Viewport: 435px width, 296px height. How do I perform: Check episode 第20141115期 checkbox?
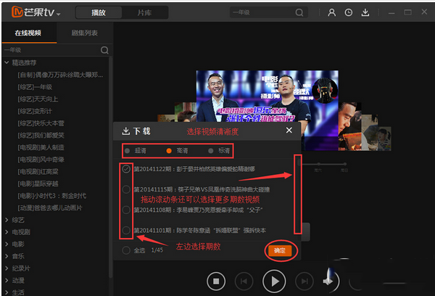pos(126,189)
